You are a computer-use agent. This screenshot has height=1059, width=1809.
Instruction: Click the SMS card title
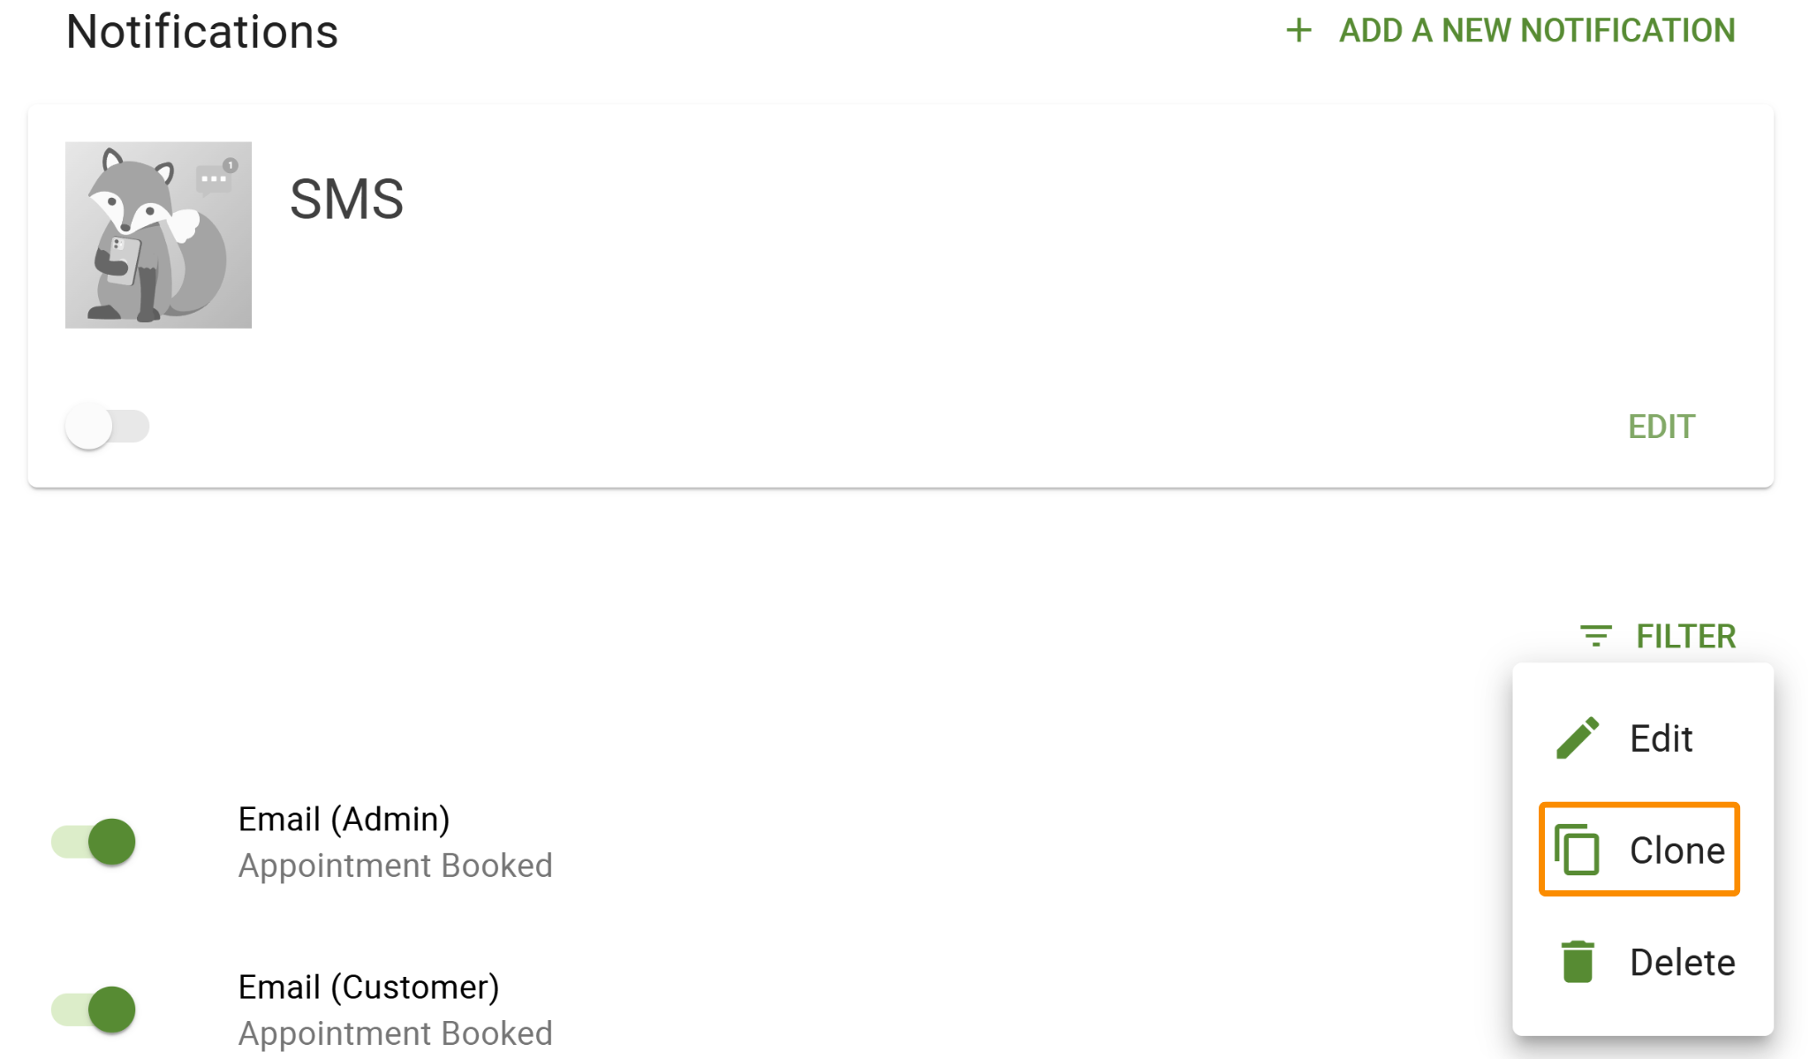(x=347, y=200)
